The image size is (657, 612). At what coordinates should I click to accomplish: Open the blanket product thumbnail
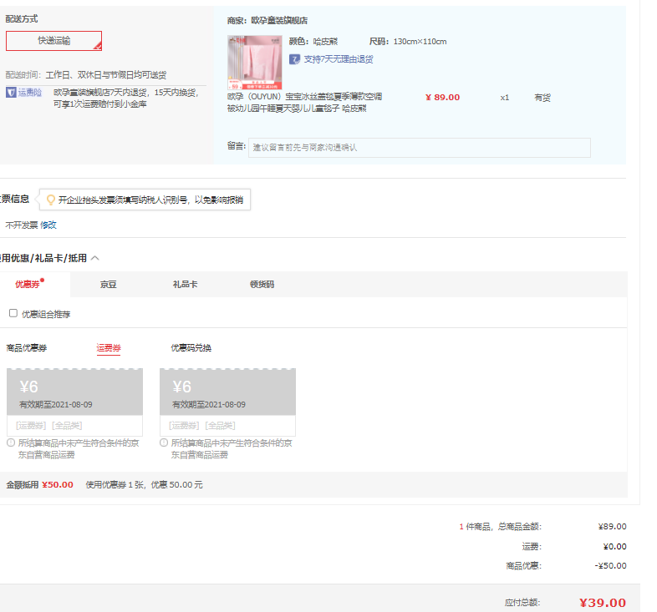pyautogui.click(x=255, y=63)
